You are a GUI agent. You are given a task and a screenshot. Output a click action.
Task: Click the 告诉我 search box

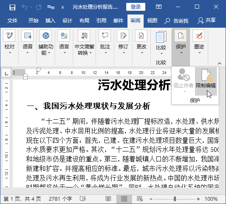point(176,21)
